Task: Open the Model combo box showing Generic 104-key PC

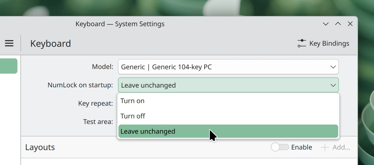Action: coord(224,67)
